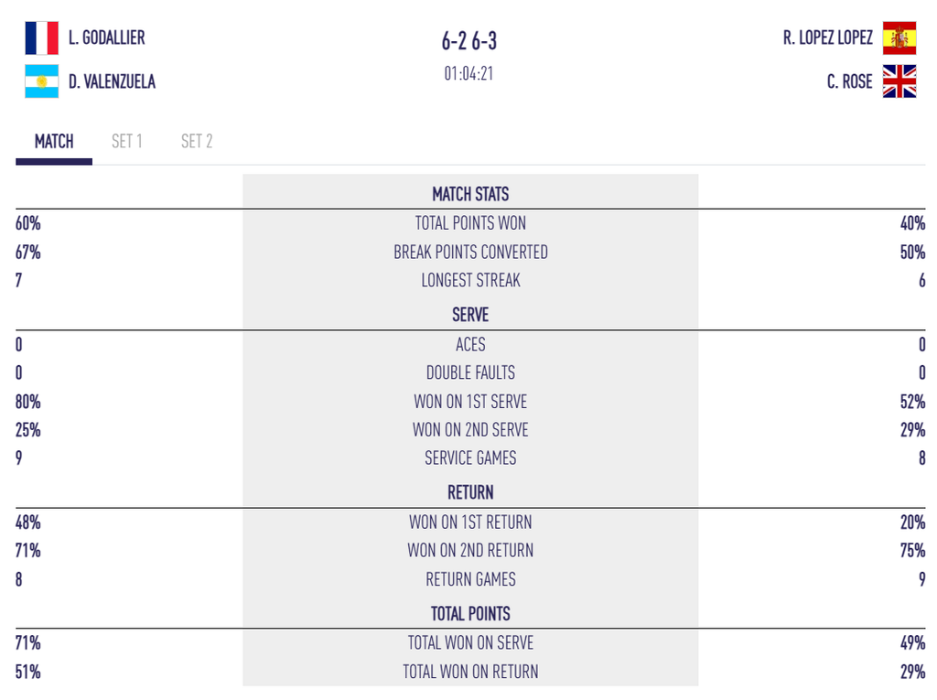This screenshot has width=937, height=700.
Task: Open player C. Rose's name link
Action: tap(849, 81)
